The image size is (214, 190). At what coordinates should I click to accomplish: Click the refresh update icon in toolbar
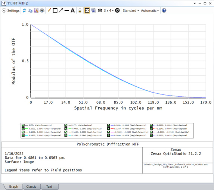pos(24,10)
